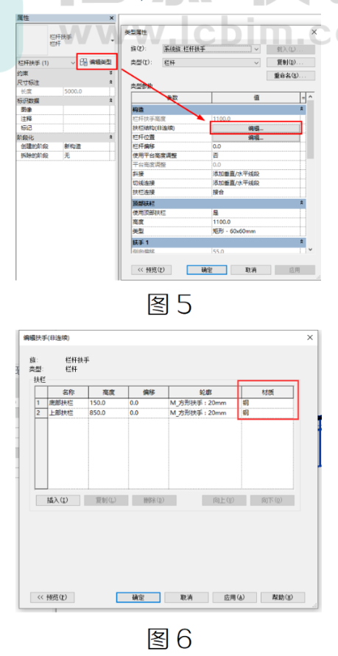Select the 切线连接 value cell
338x656 pixels.
click(x=256, y=183)
